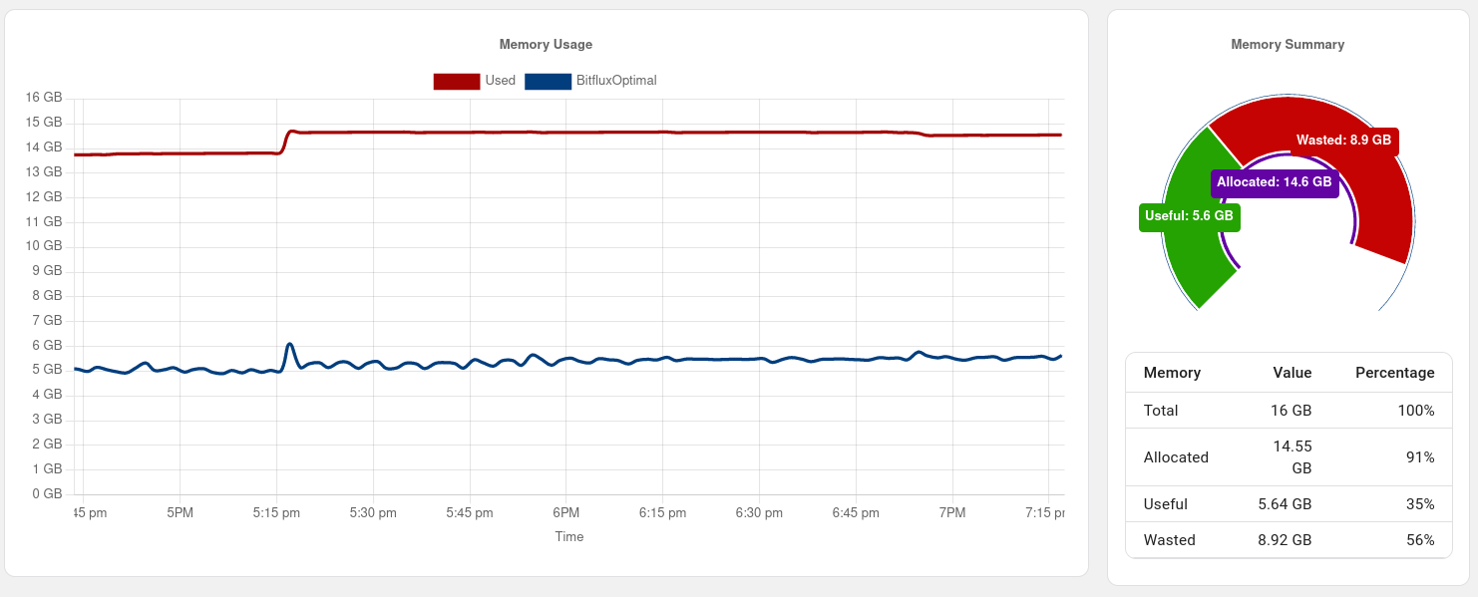This screenshot has width=1478, height=597.
Task: Click the BitfluxOptimal spike near 5:15 pm
Action: 289,345
